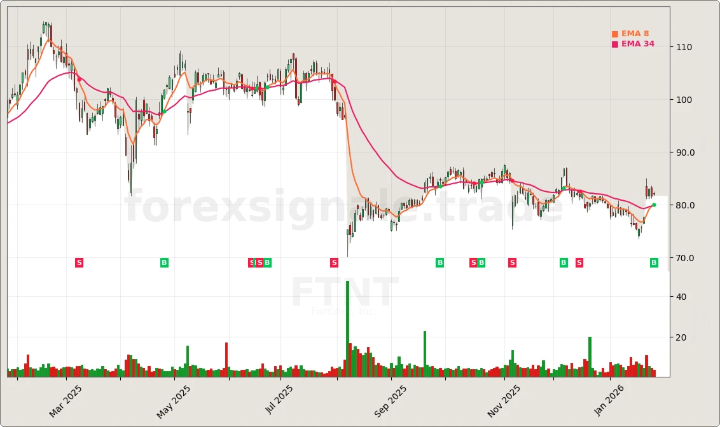Image resolution: width=720 pixels, height=427 pixels.
Task: Click the tallest green volume bar in August
Action: (x=347, y=327)
